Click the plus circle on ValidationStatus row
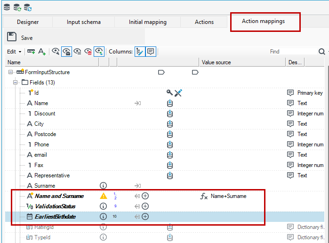The image size is (329, 243). [145, 206]
